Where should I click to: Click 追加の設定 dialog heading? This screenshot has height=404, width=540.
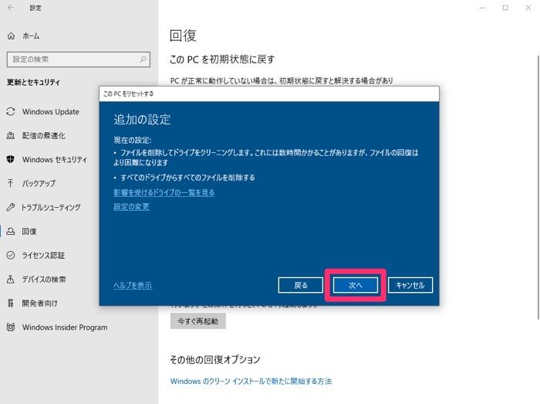pyautogui.click(x=142, y=119)
